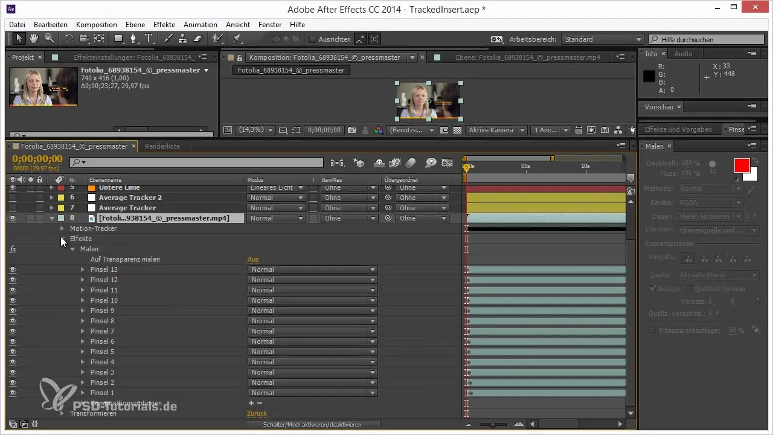The height and width of the screenshot is (435, 773).
Task: Click the red foreground color swatch
Action: pyautogui.click(x=742, y=165)
